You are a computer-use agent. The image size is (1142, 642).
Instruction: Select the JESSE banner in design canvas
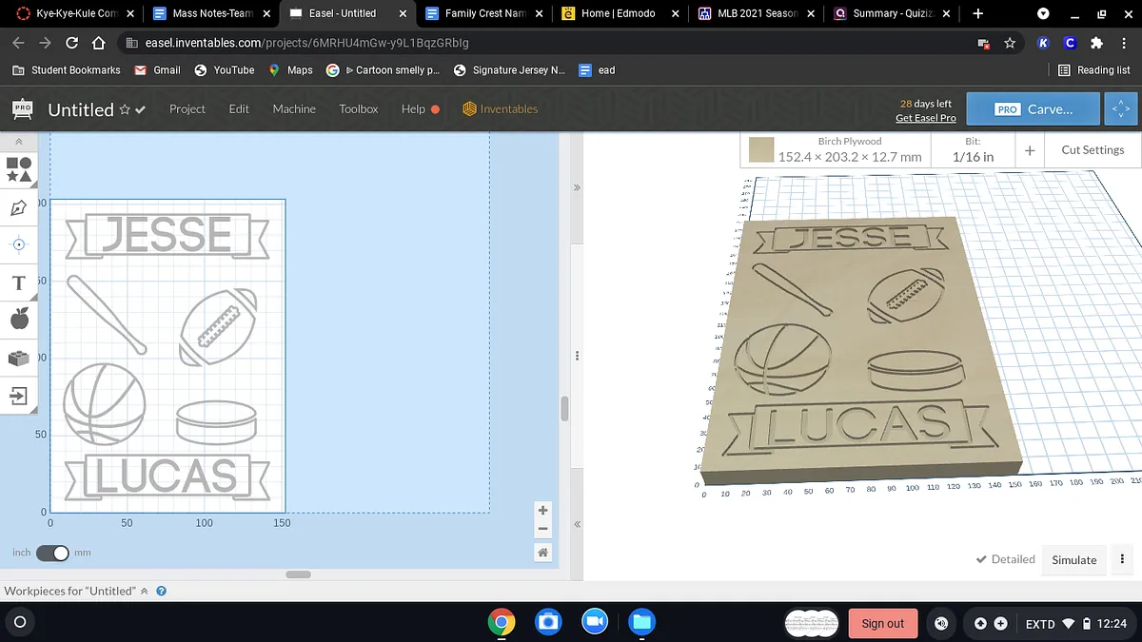pyautogui.click(x=167, y=235)
